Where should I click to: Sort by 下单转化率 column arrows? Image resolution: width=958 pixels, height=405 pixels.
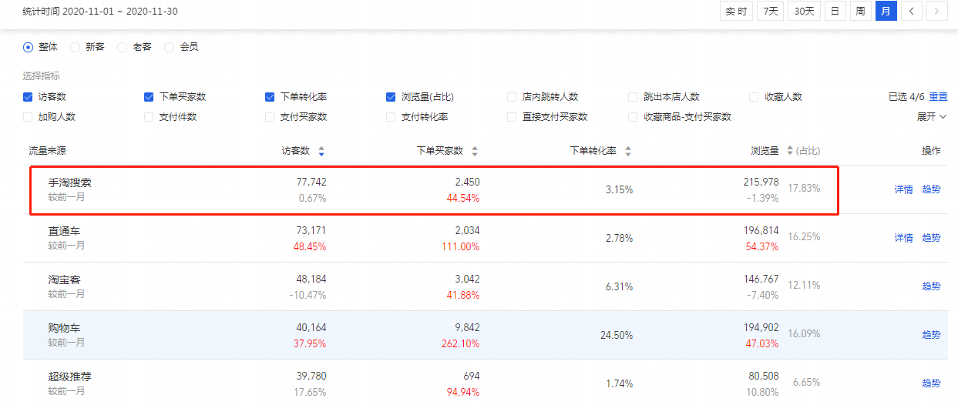(x=628, y=151)
